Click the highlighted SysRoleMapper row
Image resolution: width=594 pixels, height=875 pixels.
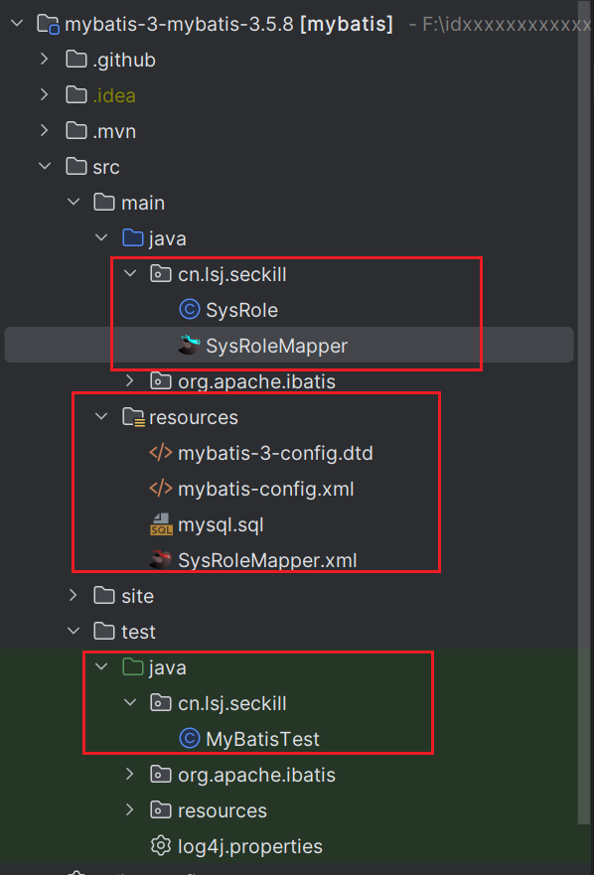point(278,345)
